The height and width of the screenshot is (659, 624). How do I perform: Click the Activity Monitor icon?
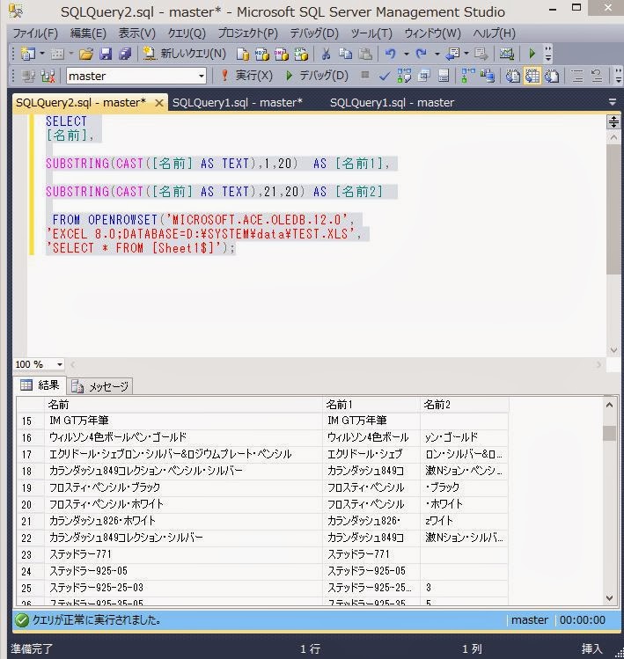[506, 54]
